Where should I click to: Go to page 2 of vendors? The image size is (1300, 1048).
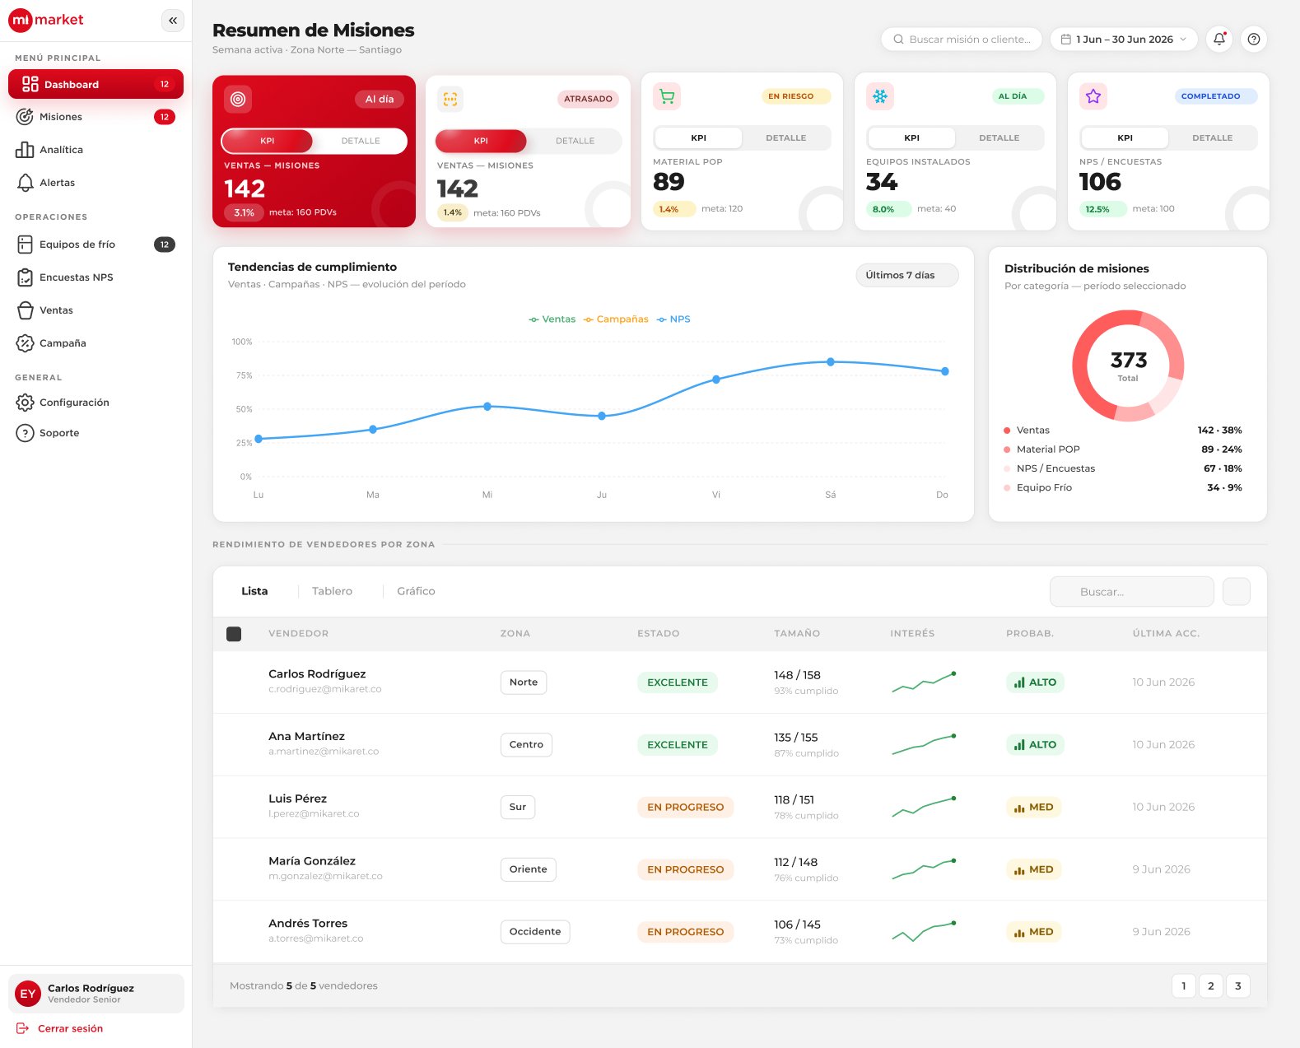1211,985
